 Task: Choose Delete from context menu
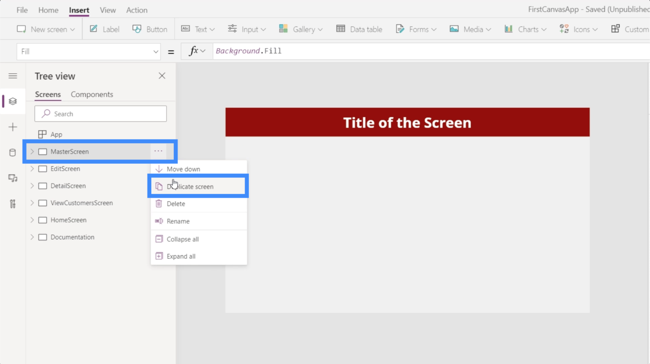tap(199, 204)
